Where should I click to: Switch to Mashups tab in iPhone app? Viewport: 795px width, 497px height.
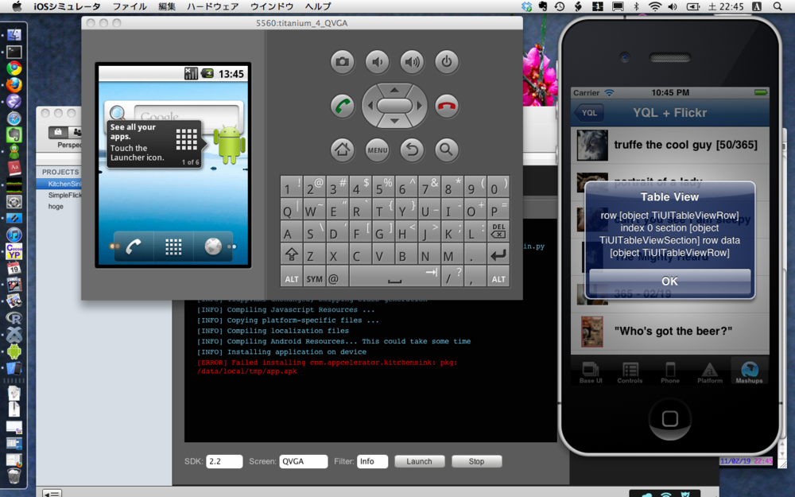pos(750,372)
